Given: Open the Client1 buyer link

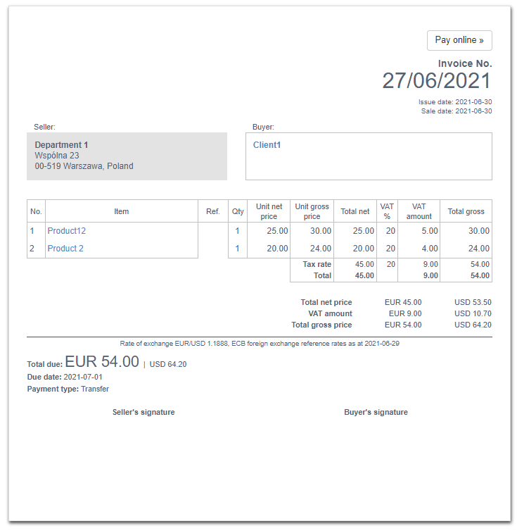Looking at the screenshot, I should pyautogui.click(x=267, y=145).
